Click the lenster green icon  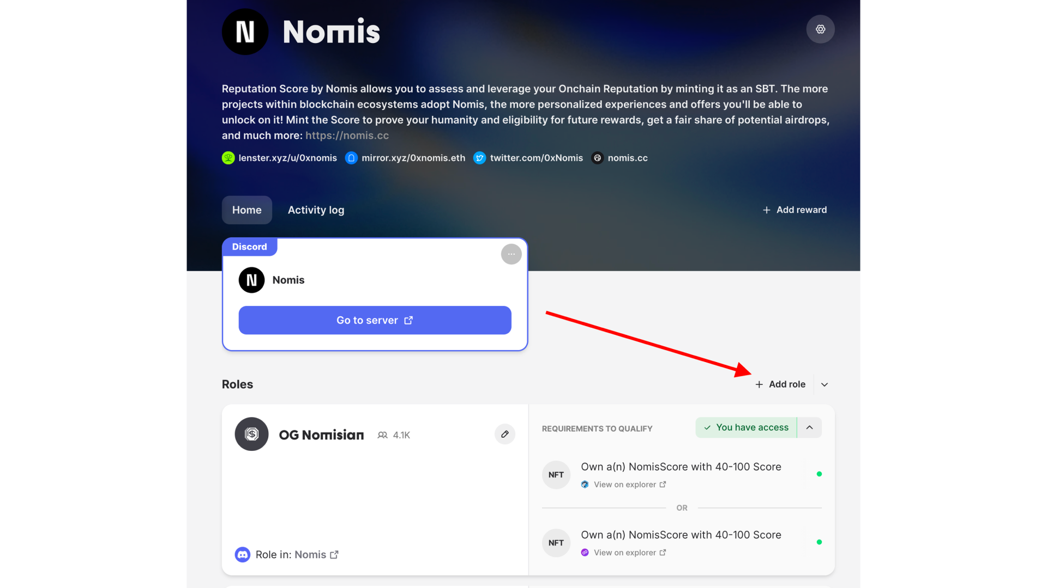(228, 158)
